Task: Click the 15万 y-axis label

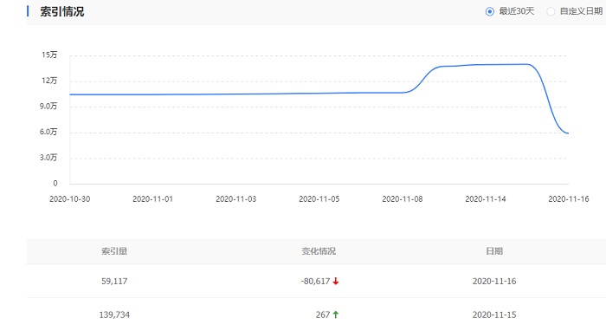Action: pos(49,55)
